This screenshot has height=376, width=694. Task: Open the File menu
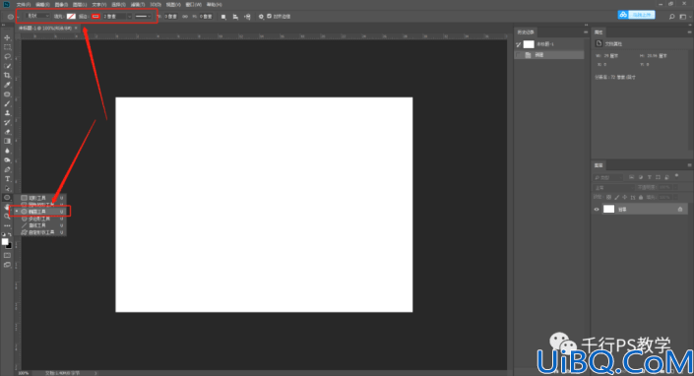pos(23,4)
